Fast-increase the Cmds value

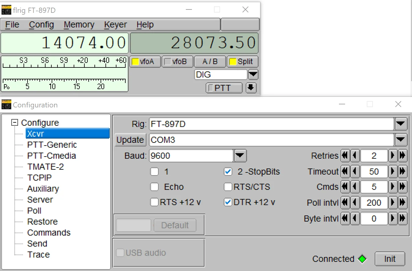coord(403,187)
